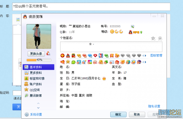Open the NBA badge icon
Image resolution: width=183 pixels, height=119 pixels.
point(101,55)
